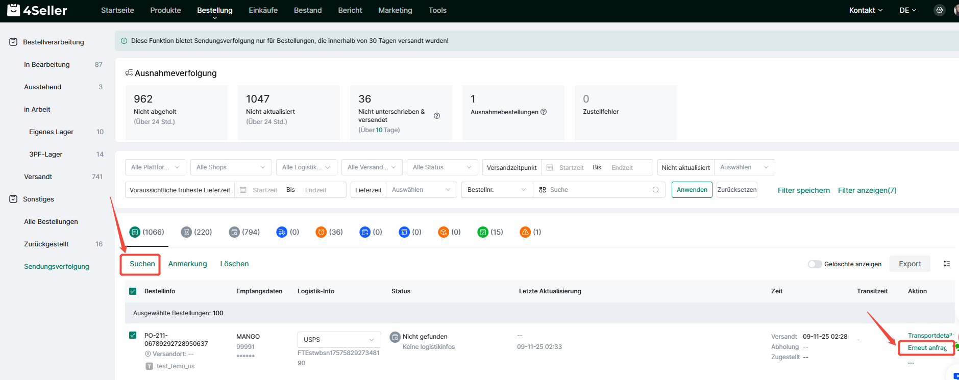Toggle the Gelöschte anzeigen switch
Image resolution: width=959 pixels, height=380 pixels.
click(815, 264)
